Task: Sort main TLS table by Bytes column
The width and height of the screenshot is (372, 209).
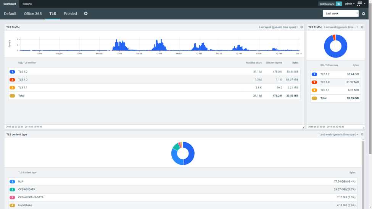Action: 295,63
